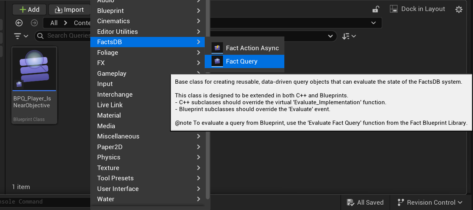Viewport: 473px width, 210px height.
Task: Click the Fact Action Async icon
Action: 217,48
